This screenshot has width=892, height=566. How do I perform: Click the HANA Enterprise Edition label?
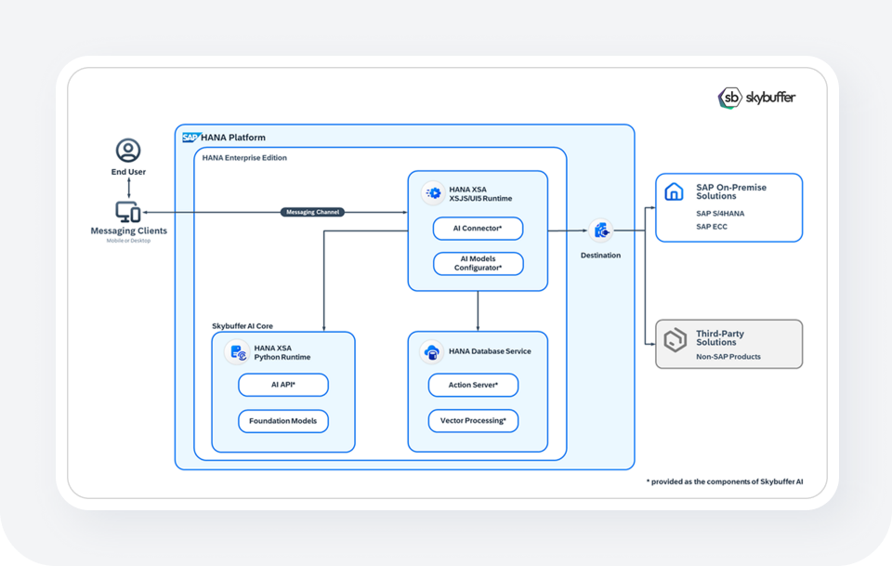click(244, 158)
